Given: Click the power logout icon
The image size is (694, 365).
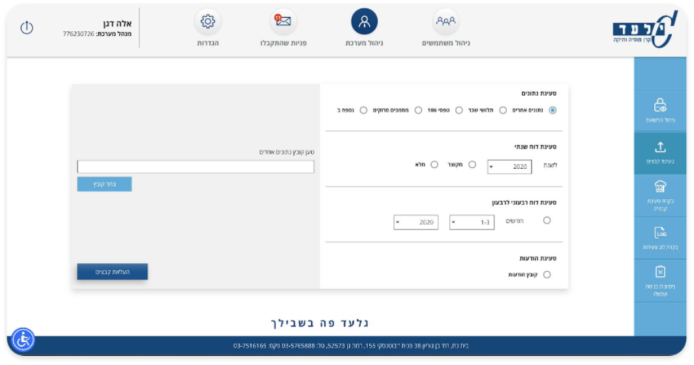Looking at the screenshot, I should 27,27.
